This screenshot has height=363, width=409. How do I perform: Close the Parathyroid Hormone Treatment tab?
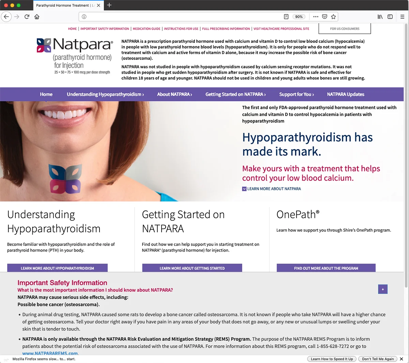[99, 5]
